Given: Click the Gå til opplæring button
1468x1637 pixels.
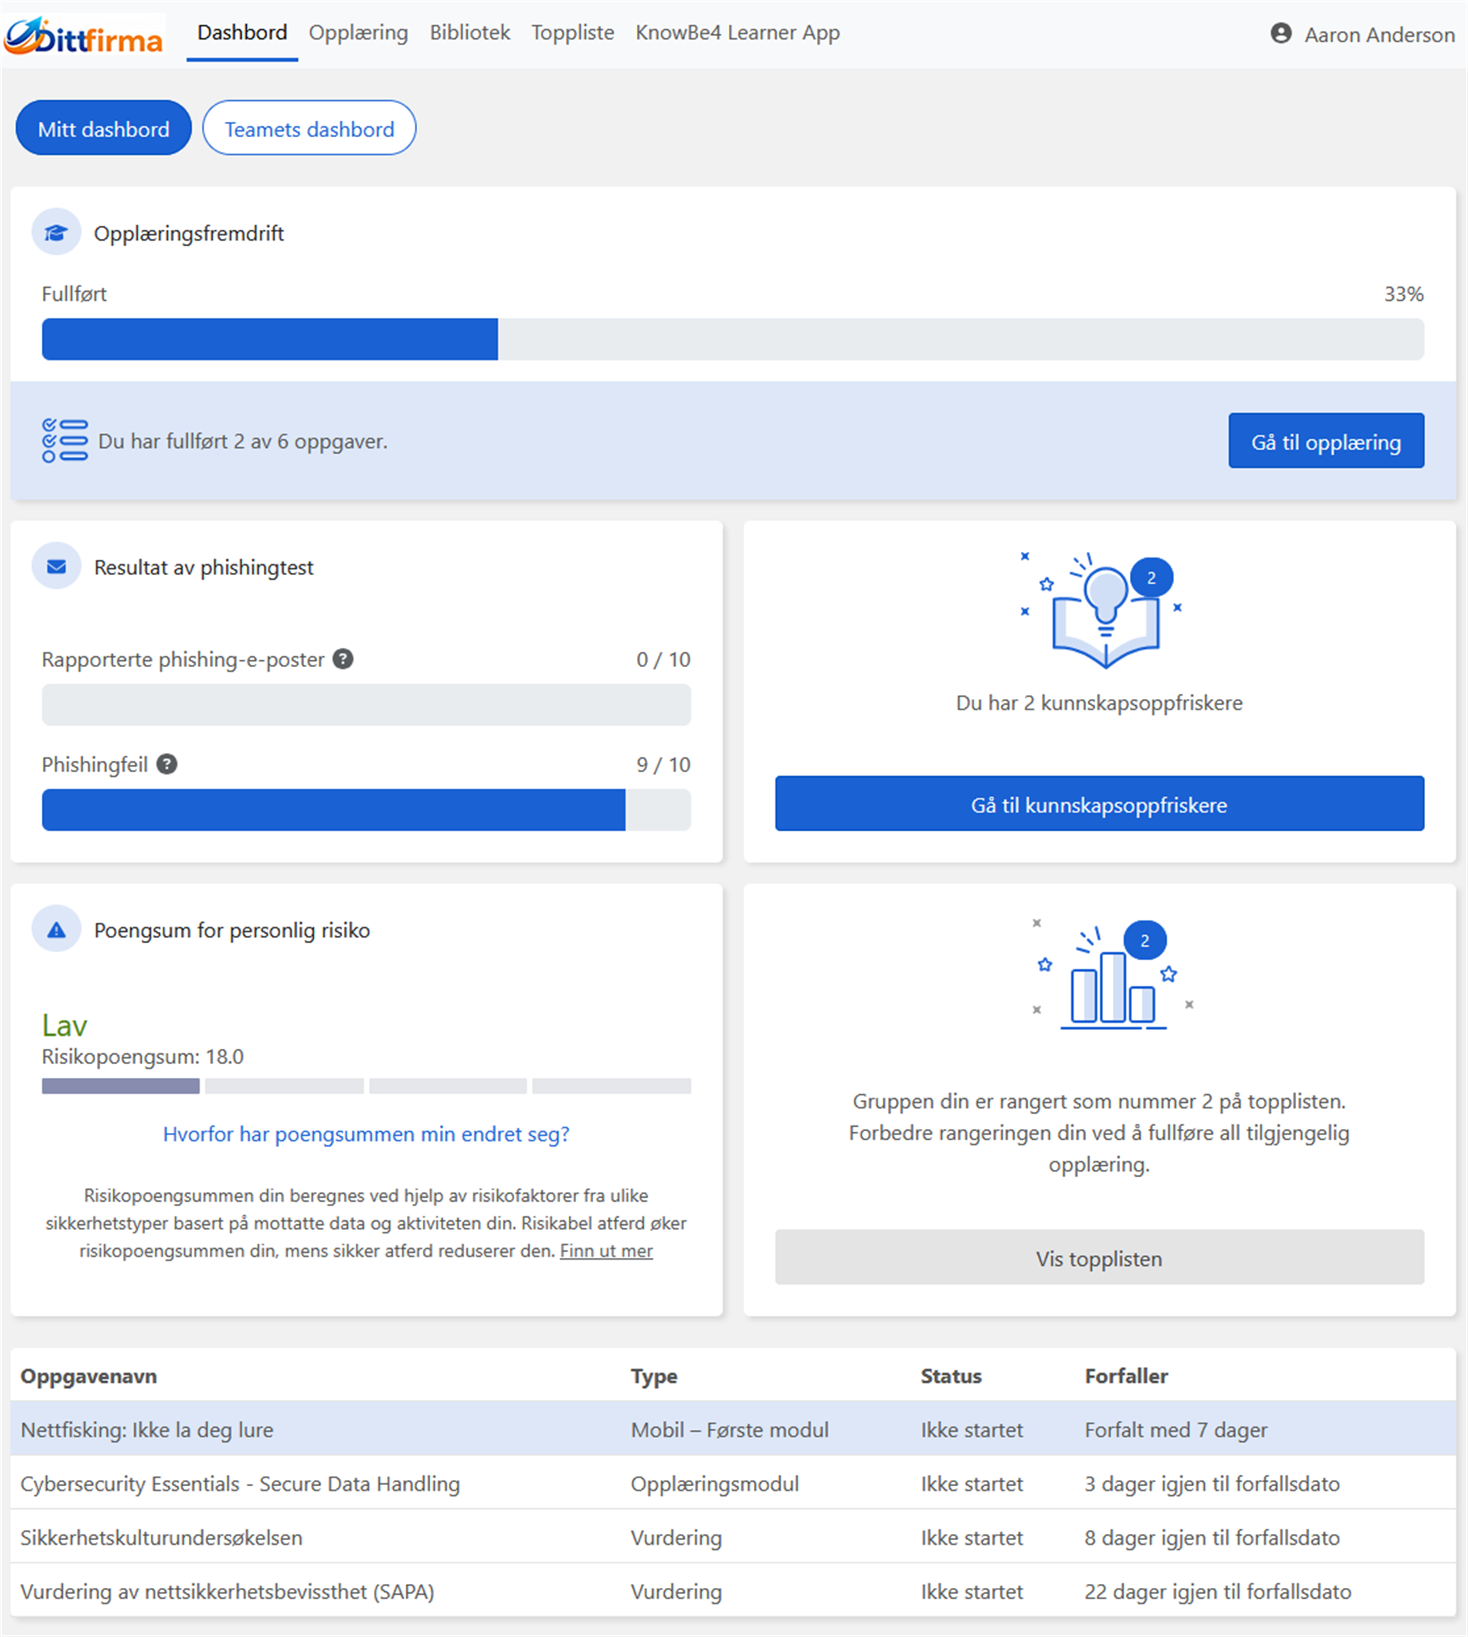Looking at the screenshot, I should 1325,441.
